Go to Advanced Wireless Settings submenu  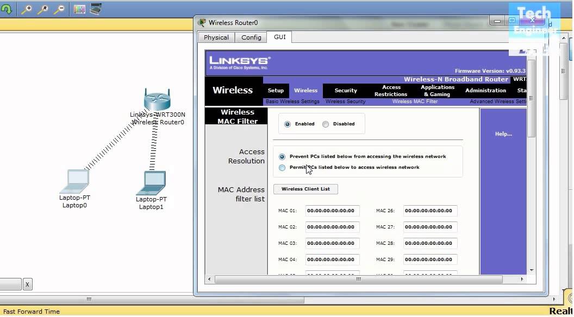[498, 102]
